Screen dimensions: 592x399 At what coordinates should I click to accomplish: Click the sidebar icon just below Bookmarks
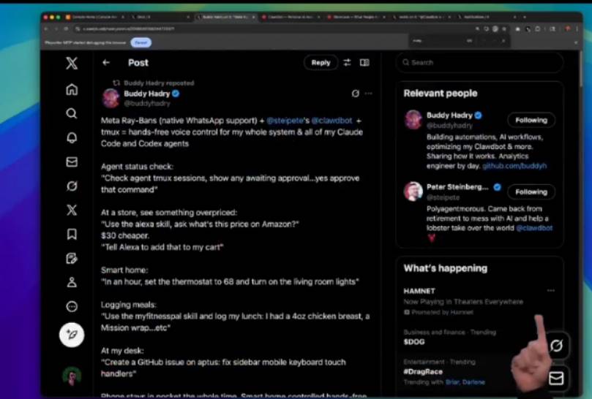click(72, 259)
